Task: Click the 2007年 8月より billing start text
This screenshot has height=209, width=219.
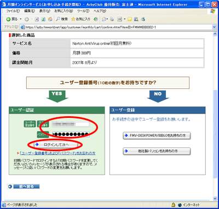Action: pos(84,62)
